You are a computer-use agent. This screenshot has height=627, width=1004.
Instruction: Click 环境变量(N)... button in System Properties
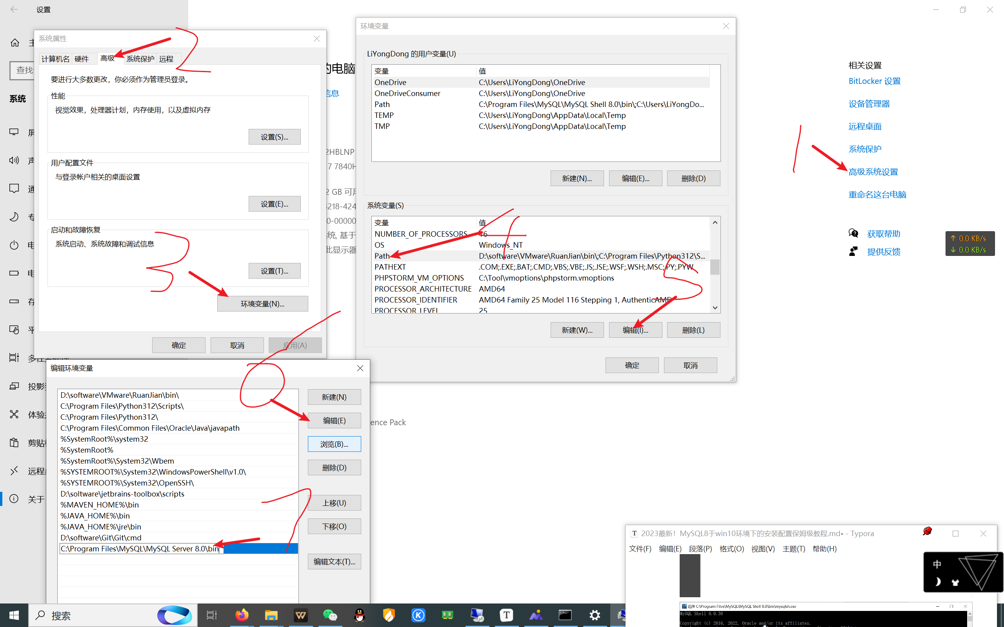pos(263,304)
